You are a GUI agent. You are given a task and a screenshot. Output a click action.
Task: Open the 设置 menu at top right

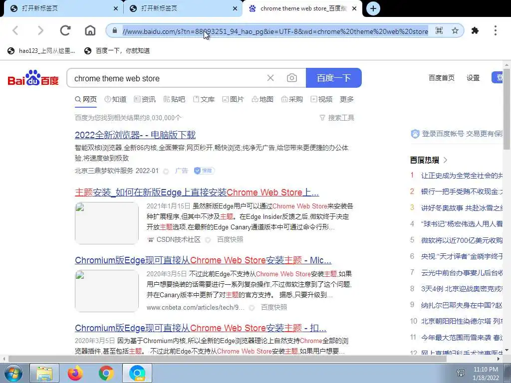coord(473,78)
